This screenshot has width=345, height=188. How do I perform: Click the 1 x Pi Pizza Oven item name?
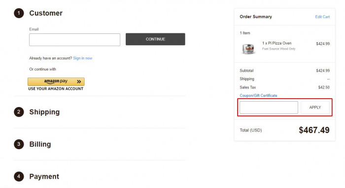click(277, 43)
